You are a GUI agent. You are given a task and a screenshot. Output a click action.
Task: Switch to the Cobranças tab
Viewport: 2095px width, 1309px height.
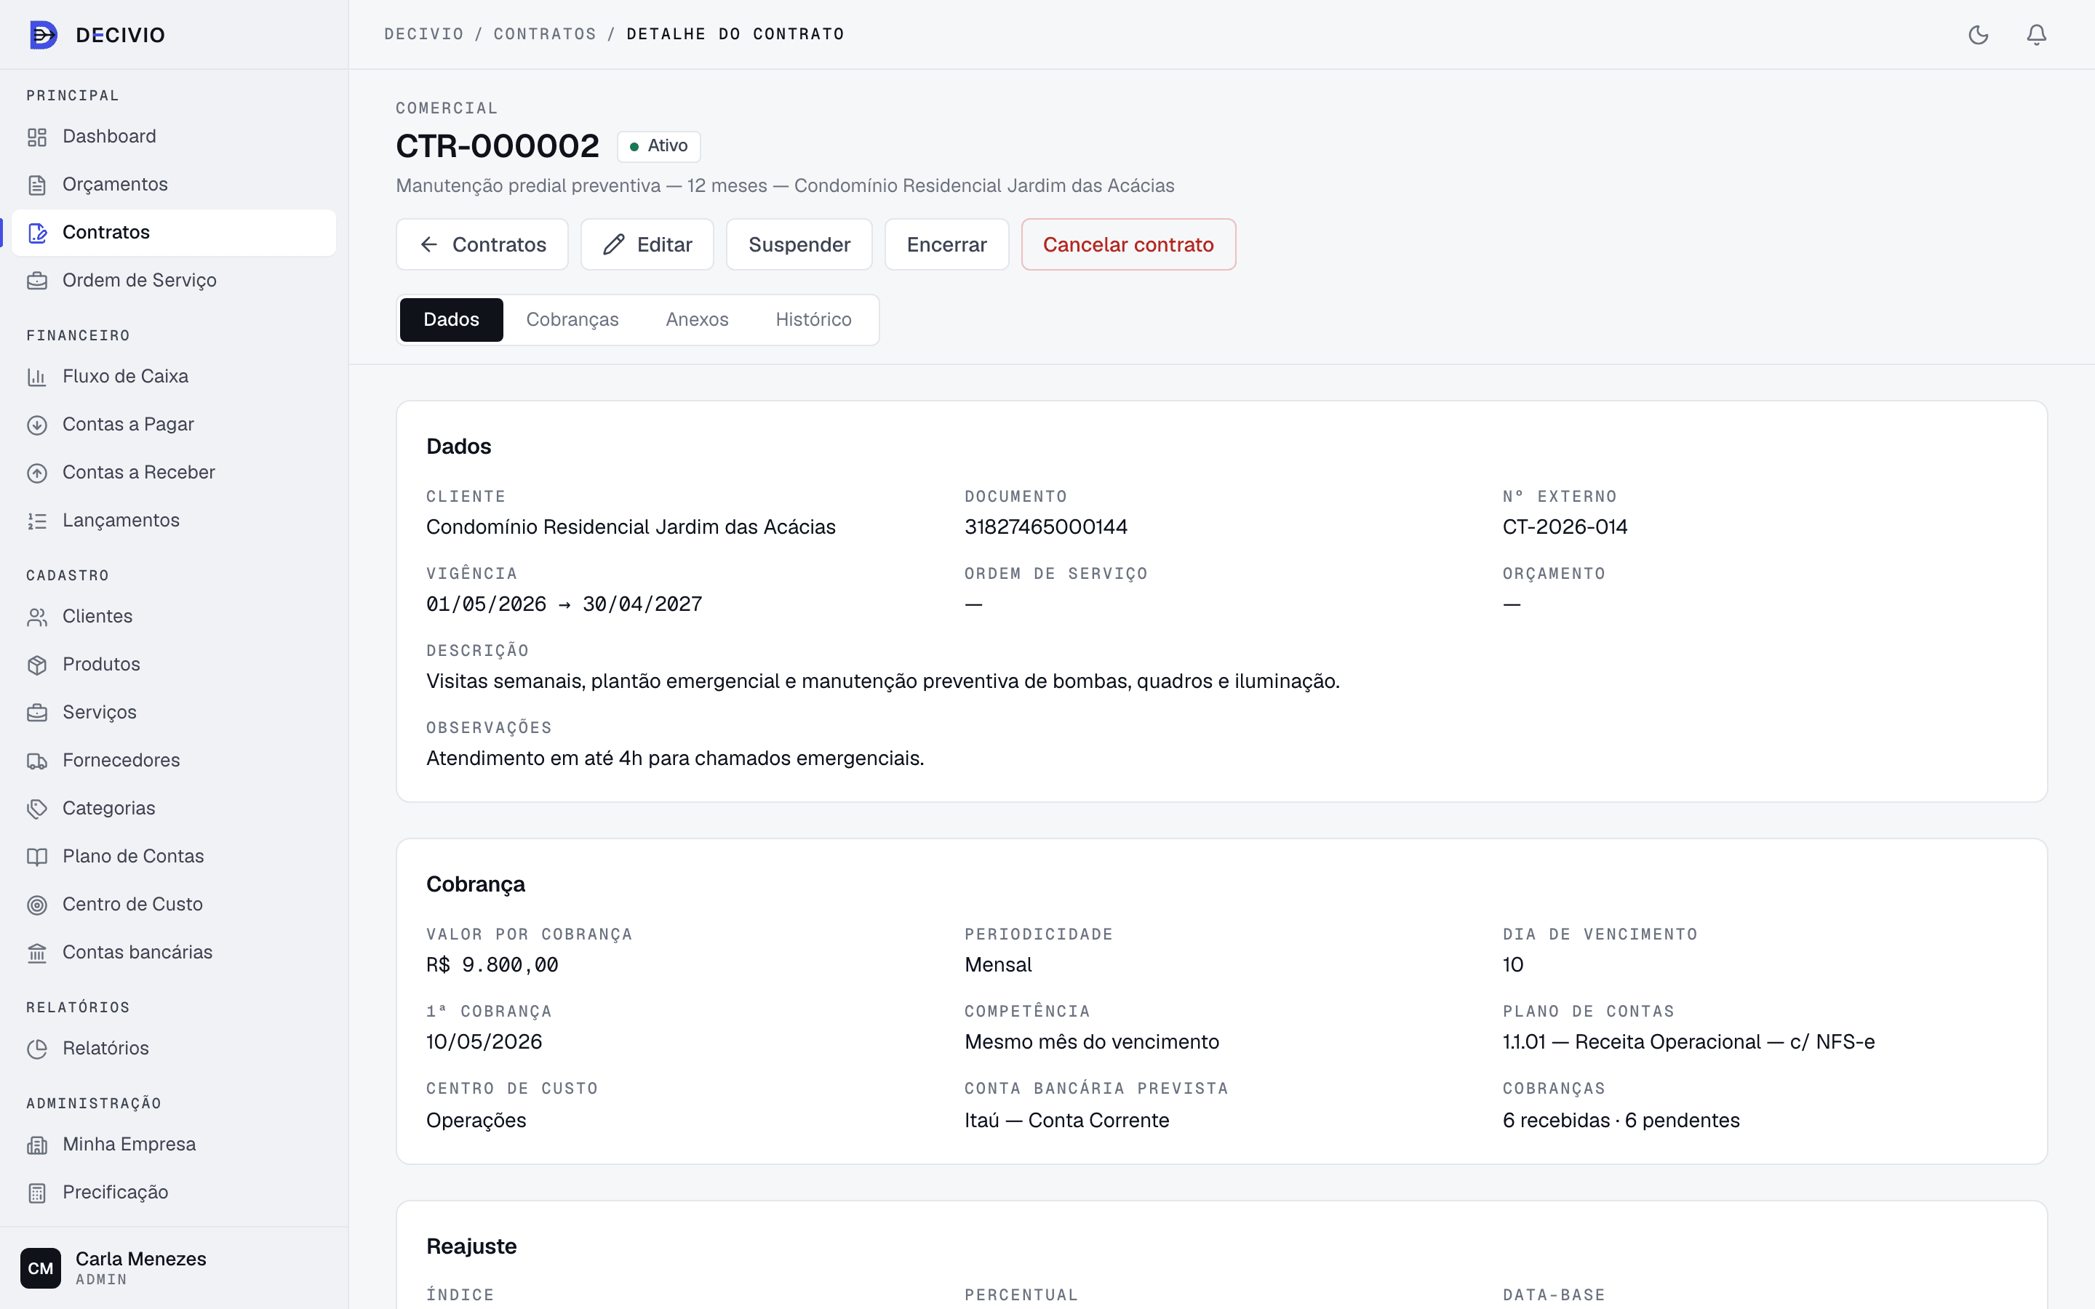(572, 319)
